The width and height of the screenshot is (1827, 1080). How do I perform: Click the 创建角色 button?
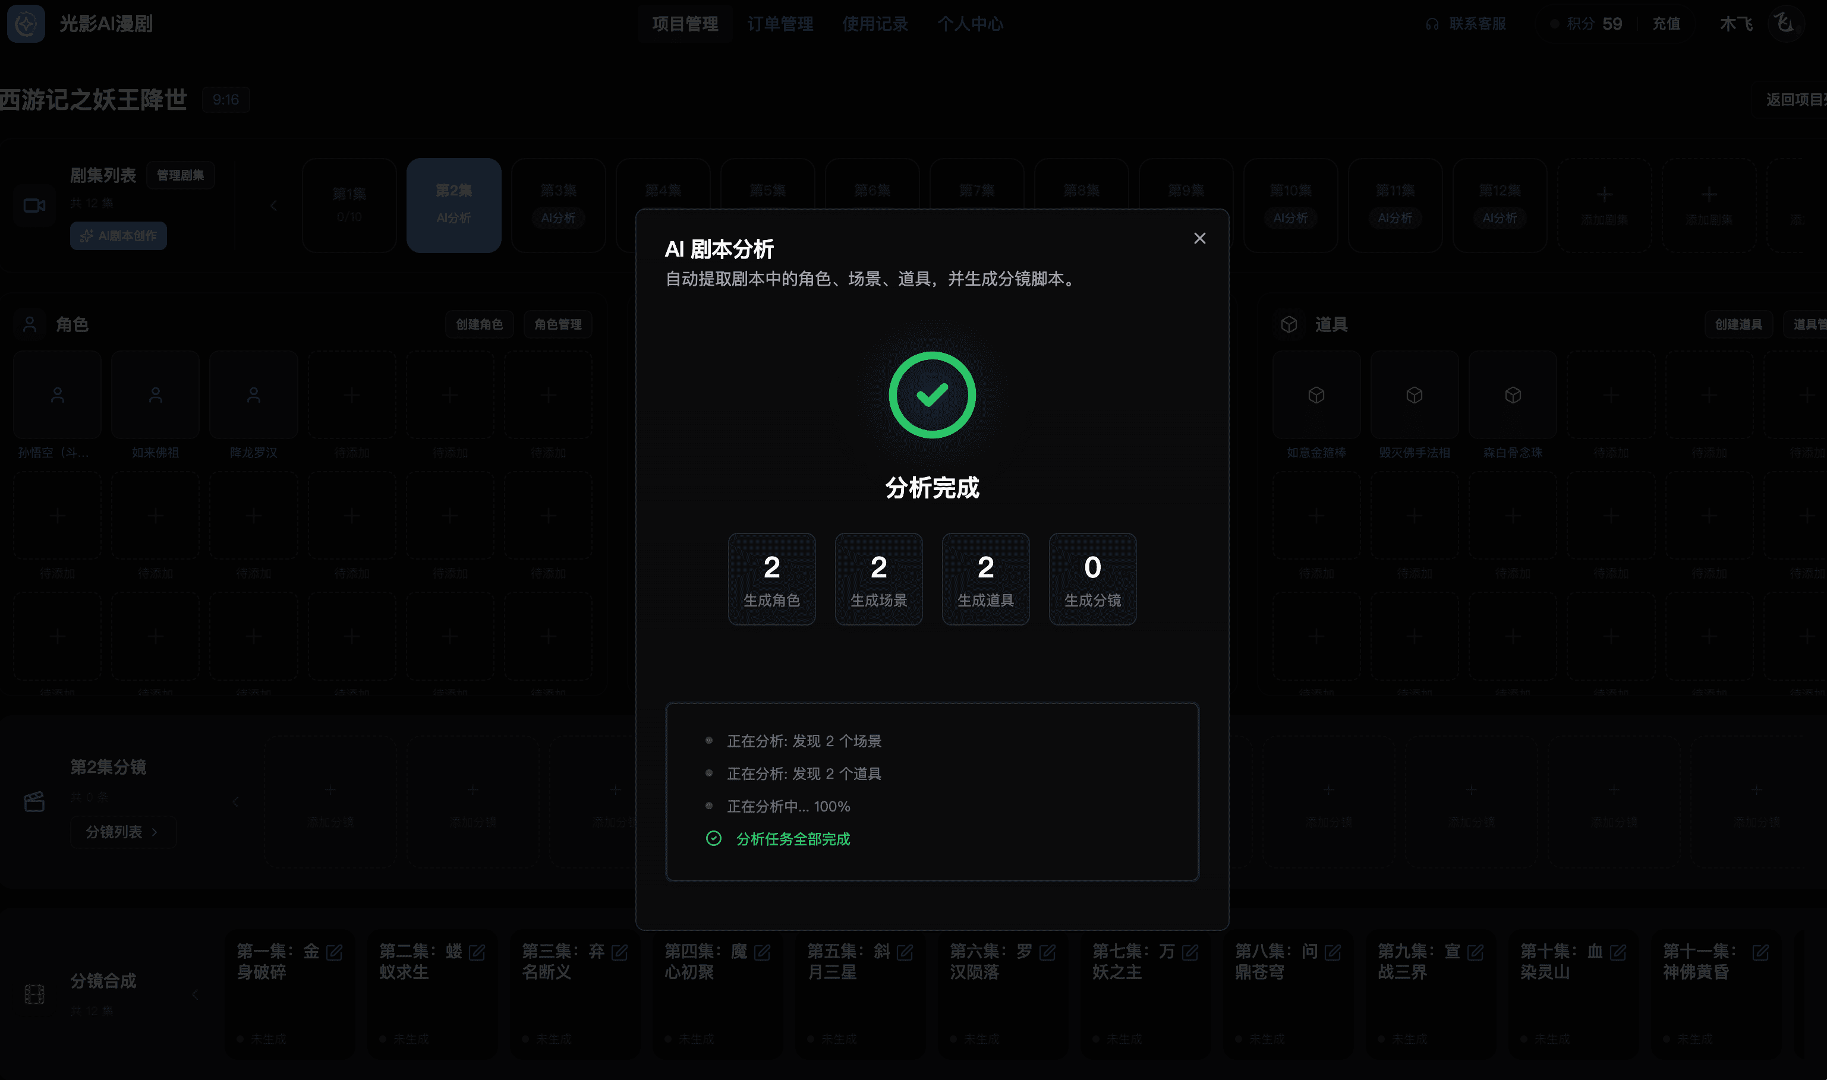pos(479,324)
